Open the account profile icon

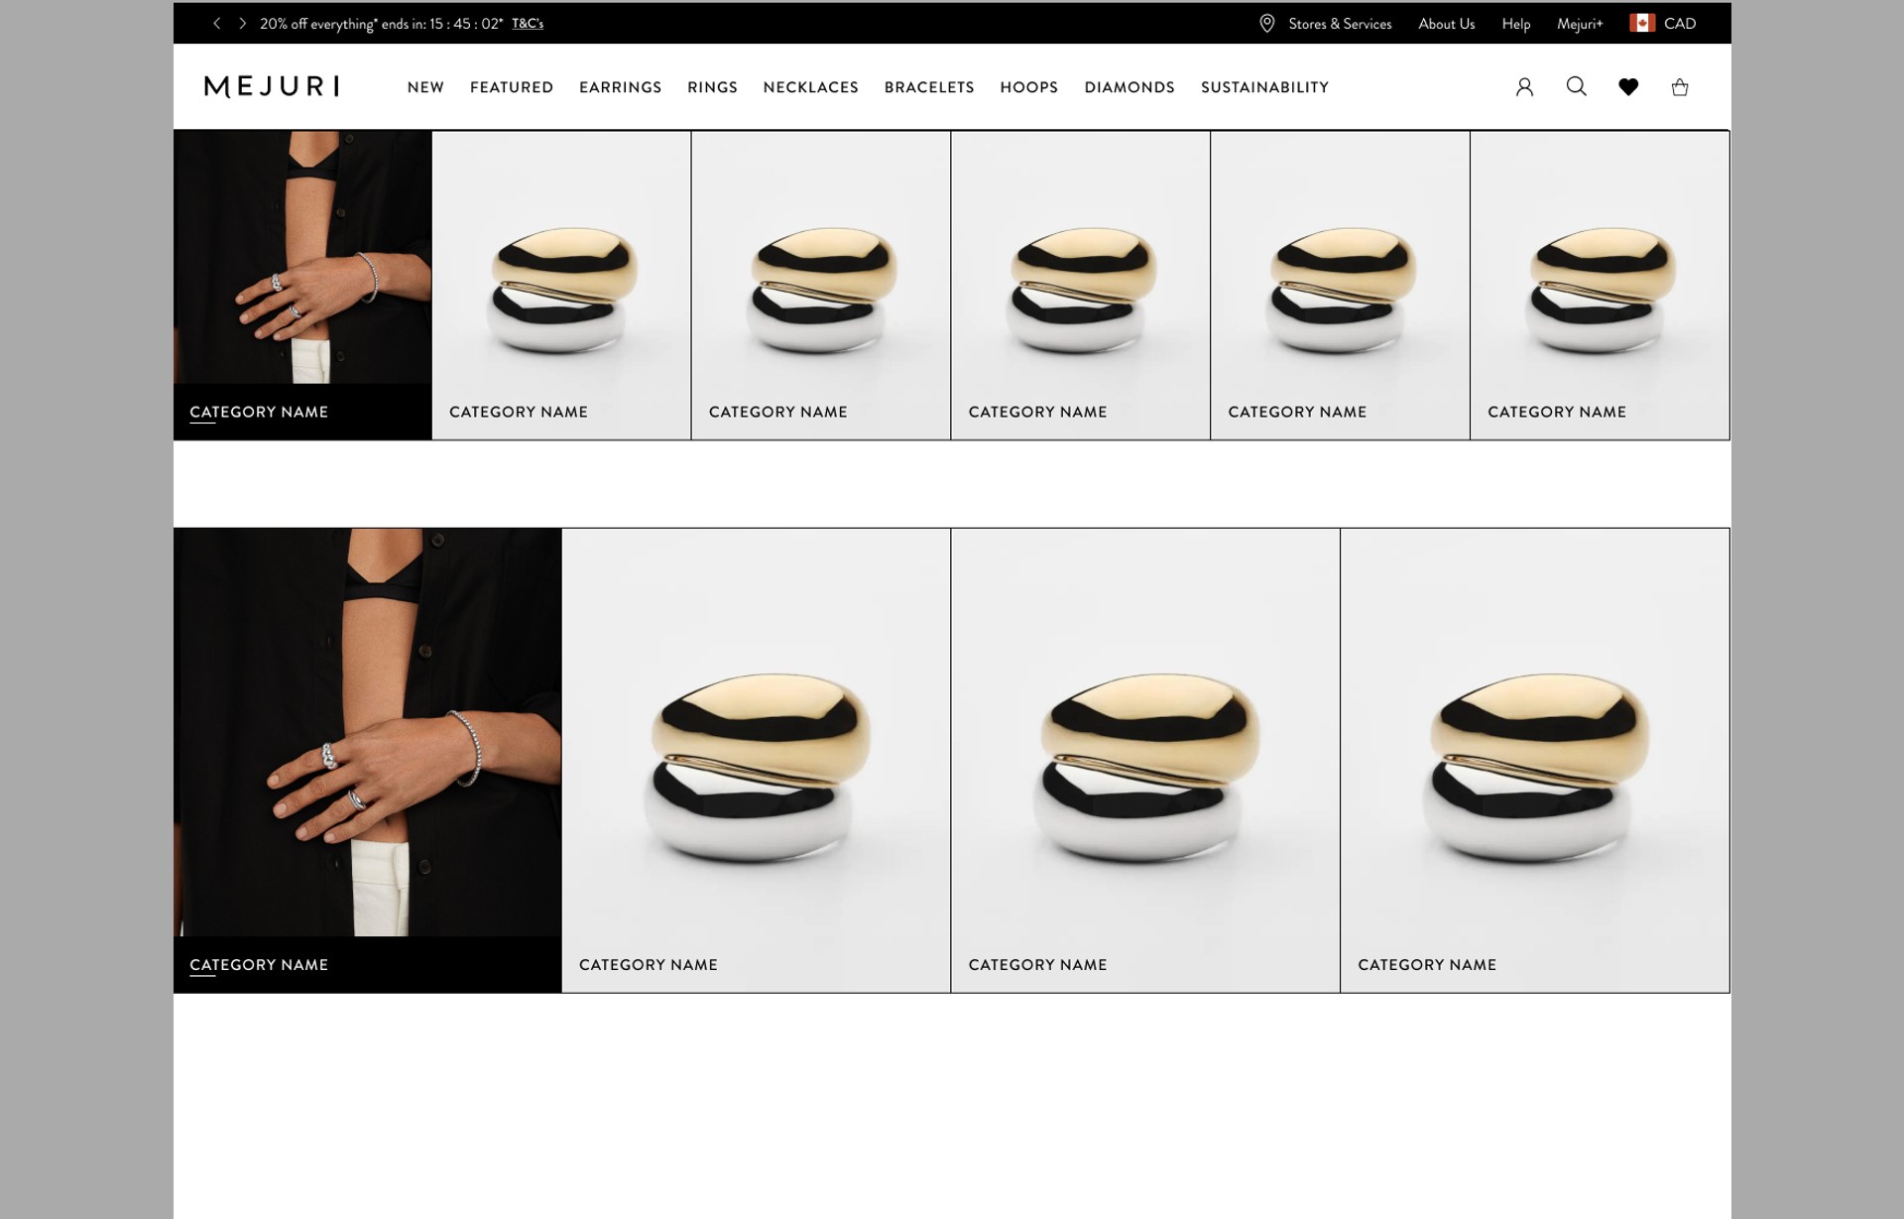click(1524, 87)
